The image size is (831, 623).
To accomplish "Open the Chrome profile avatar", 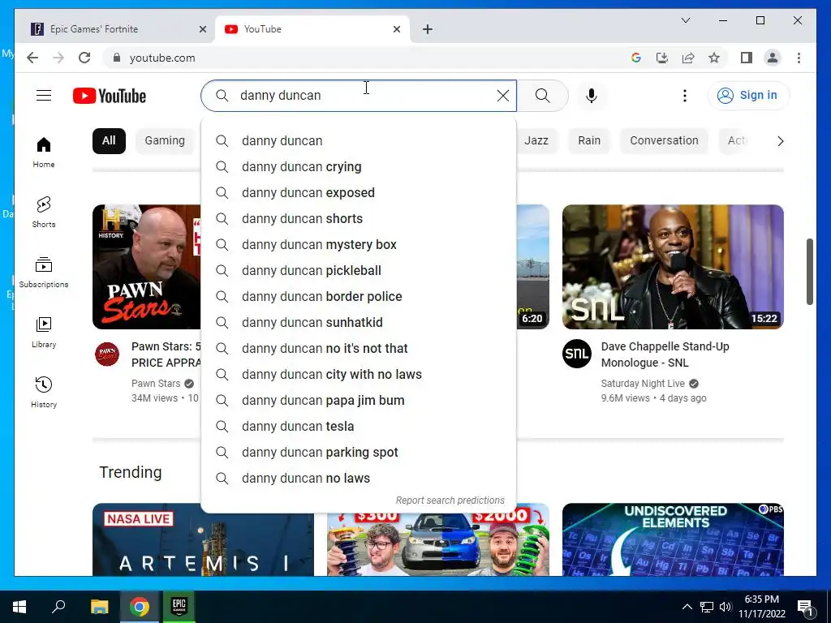I will coord(773,58).
